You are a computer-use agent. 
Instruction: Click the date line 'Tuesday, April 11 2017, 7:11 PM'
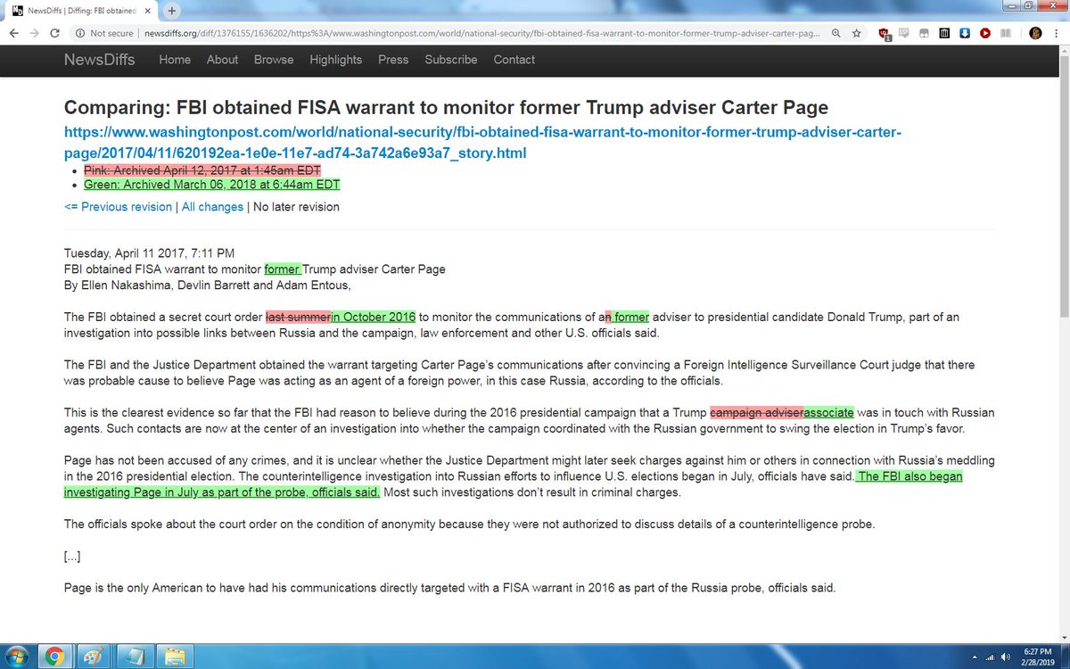click(150, 253)
